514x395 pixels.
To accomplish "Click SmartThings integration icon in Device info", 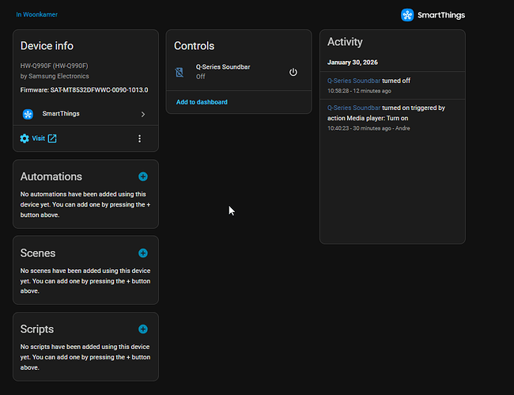I will [x=28, y=114].
